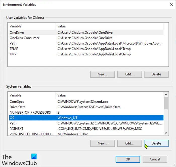
Task: Click the system variables scrollbar thumb
Action: 166,103
